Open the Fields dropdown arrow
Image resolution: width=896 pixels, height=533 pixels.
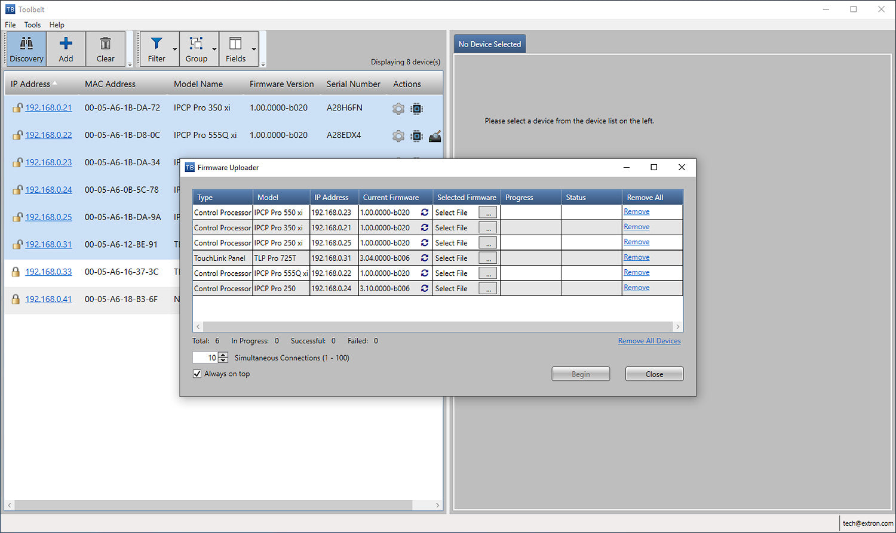[x=254, y=49]
